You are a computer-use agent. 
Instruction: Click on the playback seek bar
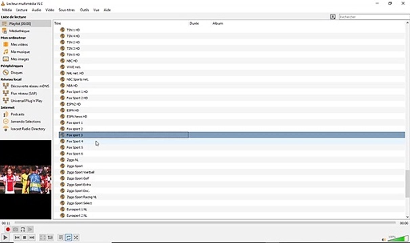point(205,223)
